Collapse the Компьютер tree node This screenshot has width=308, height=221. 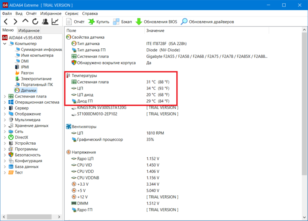click(5, 44)
